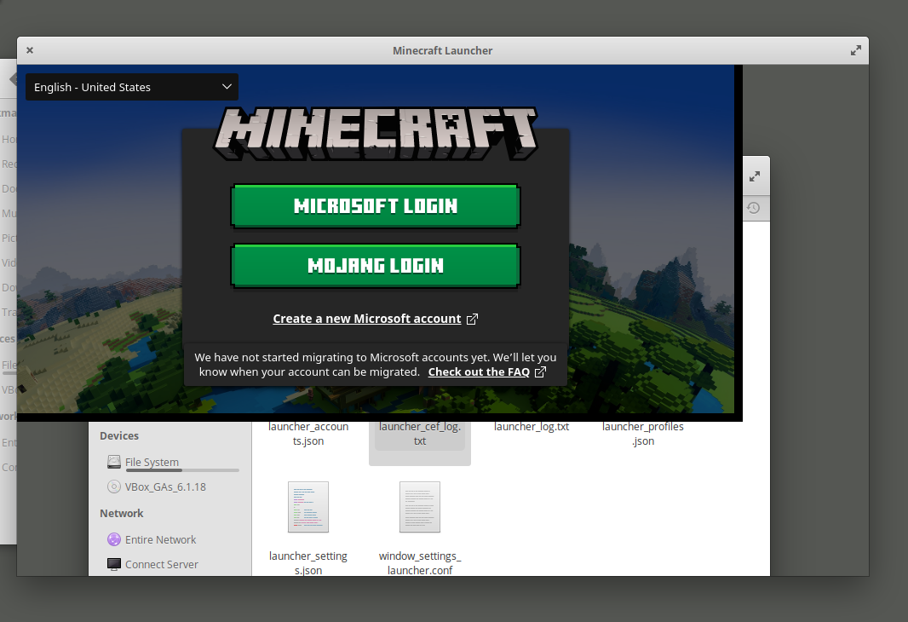The image size is (908, 622).
Task: Click the Mojang Login button
Action: 376,265
